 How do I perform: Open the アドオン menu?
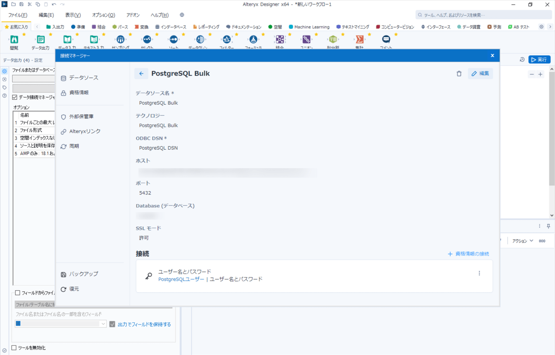(133, 15)
